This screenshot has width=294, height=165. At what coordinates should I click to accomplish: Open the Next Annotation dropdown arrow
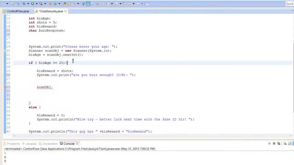coord(112,4)
